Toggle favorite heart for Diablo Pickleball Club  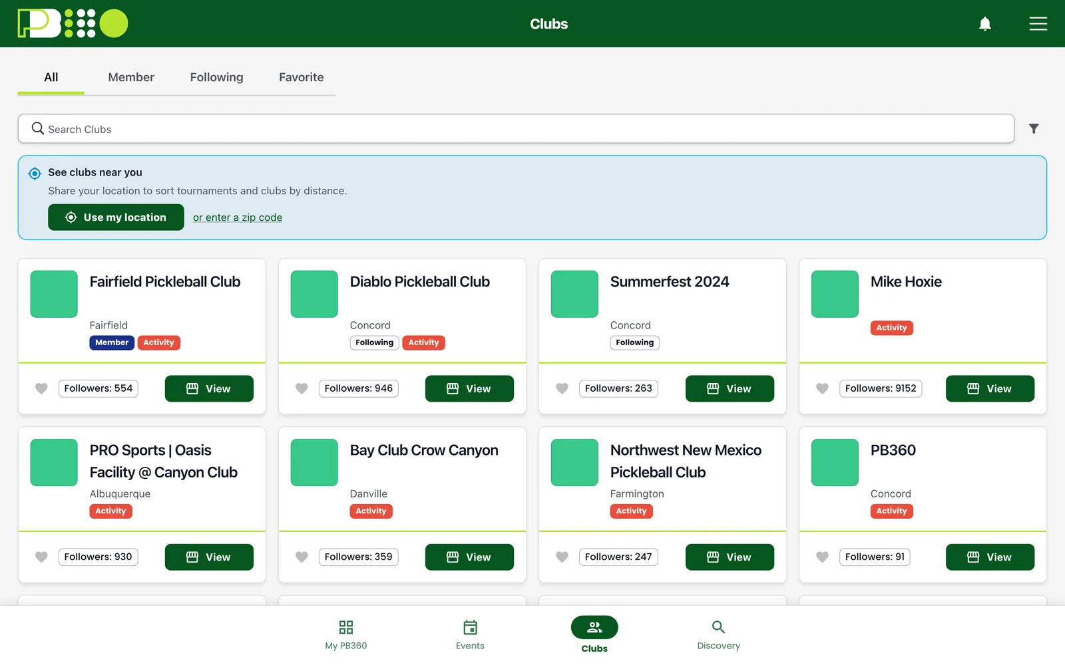tap(302, 388)
